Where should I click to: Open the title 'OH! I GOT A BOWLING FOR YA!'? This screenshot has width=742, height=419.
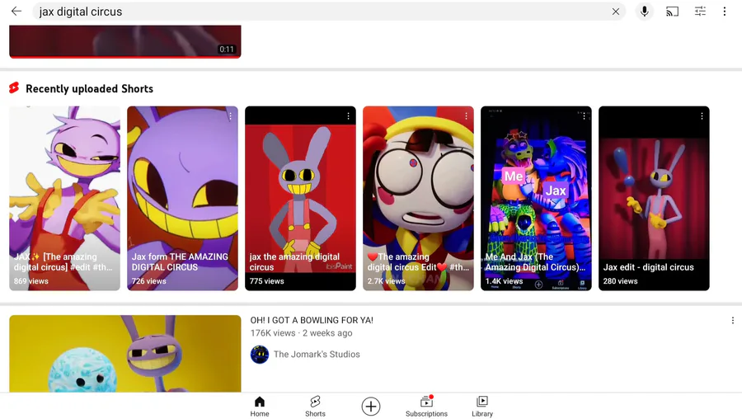(x=312, y=320)
